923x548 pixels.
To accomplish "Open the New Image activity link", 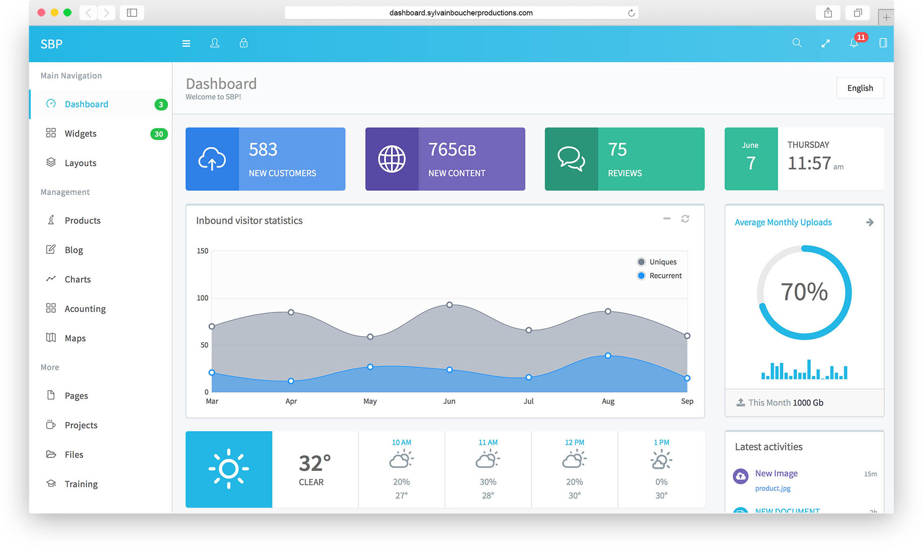I will [776, 473].
